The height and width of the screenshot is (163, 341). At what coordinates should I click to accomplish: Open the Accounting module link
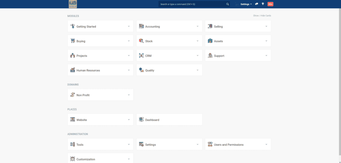pos(152,27)
